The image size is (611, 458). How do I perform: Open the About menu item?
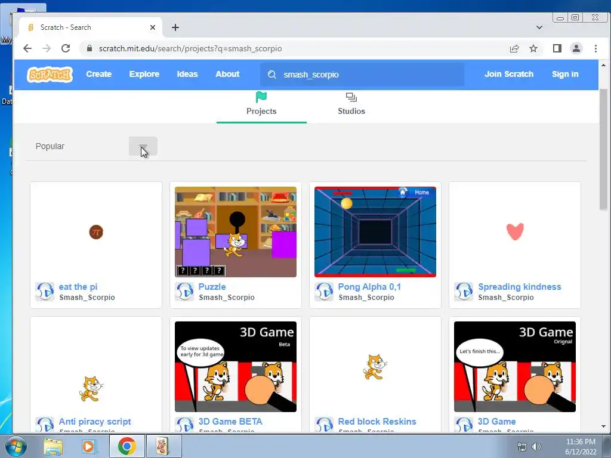(227, 74)
